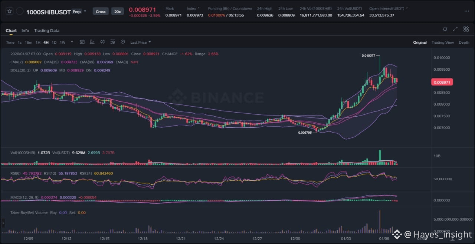475x244 pixels.
Task: Open technical indicators line-chart icon
Action: pyautogui.click(x=92, y=42)
